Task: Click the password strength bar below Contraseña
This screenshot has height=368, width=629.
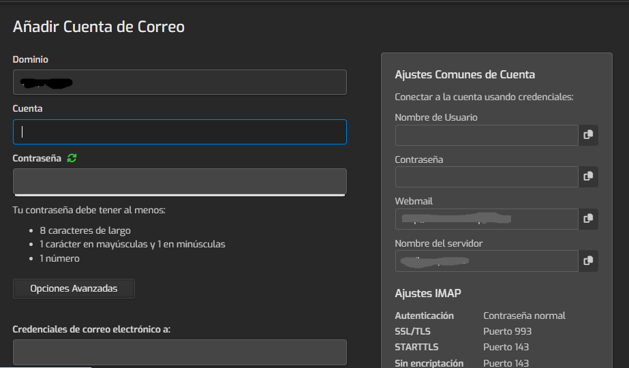Action: (179, 196)
